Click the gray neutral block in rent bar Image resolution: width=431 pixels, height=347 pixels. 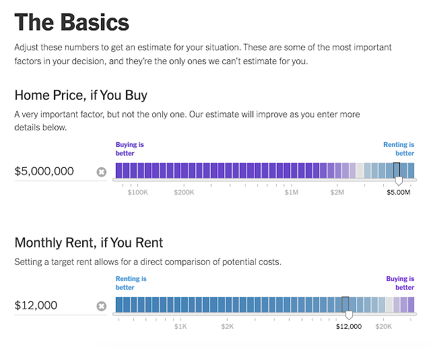[389, 305]
